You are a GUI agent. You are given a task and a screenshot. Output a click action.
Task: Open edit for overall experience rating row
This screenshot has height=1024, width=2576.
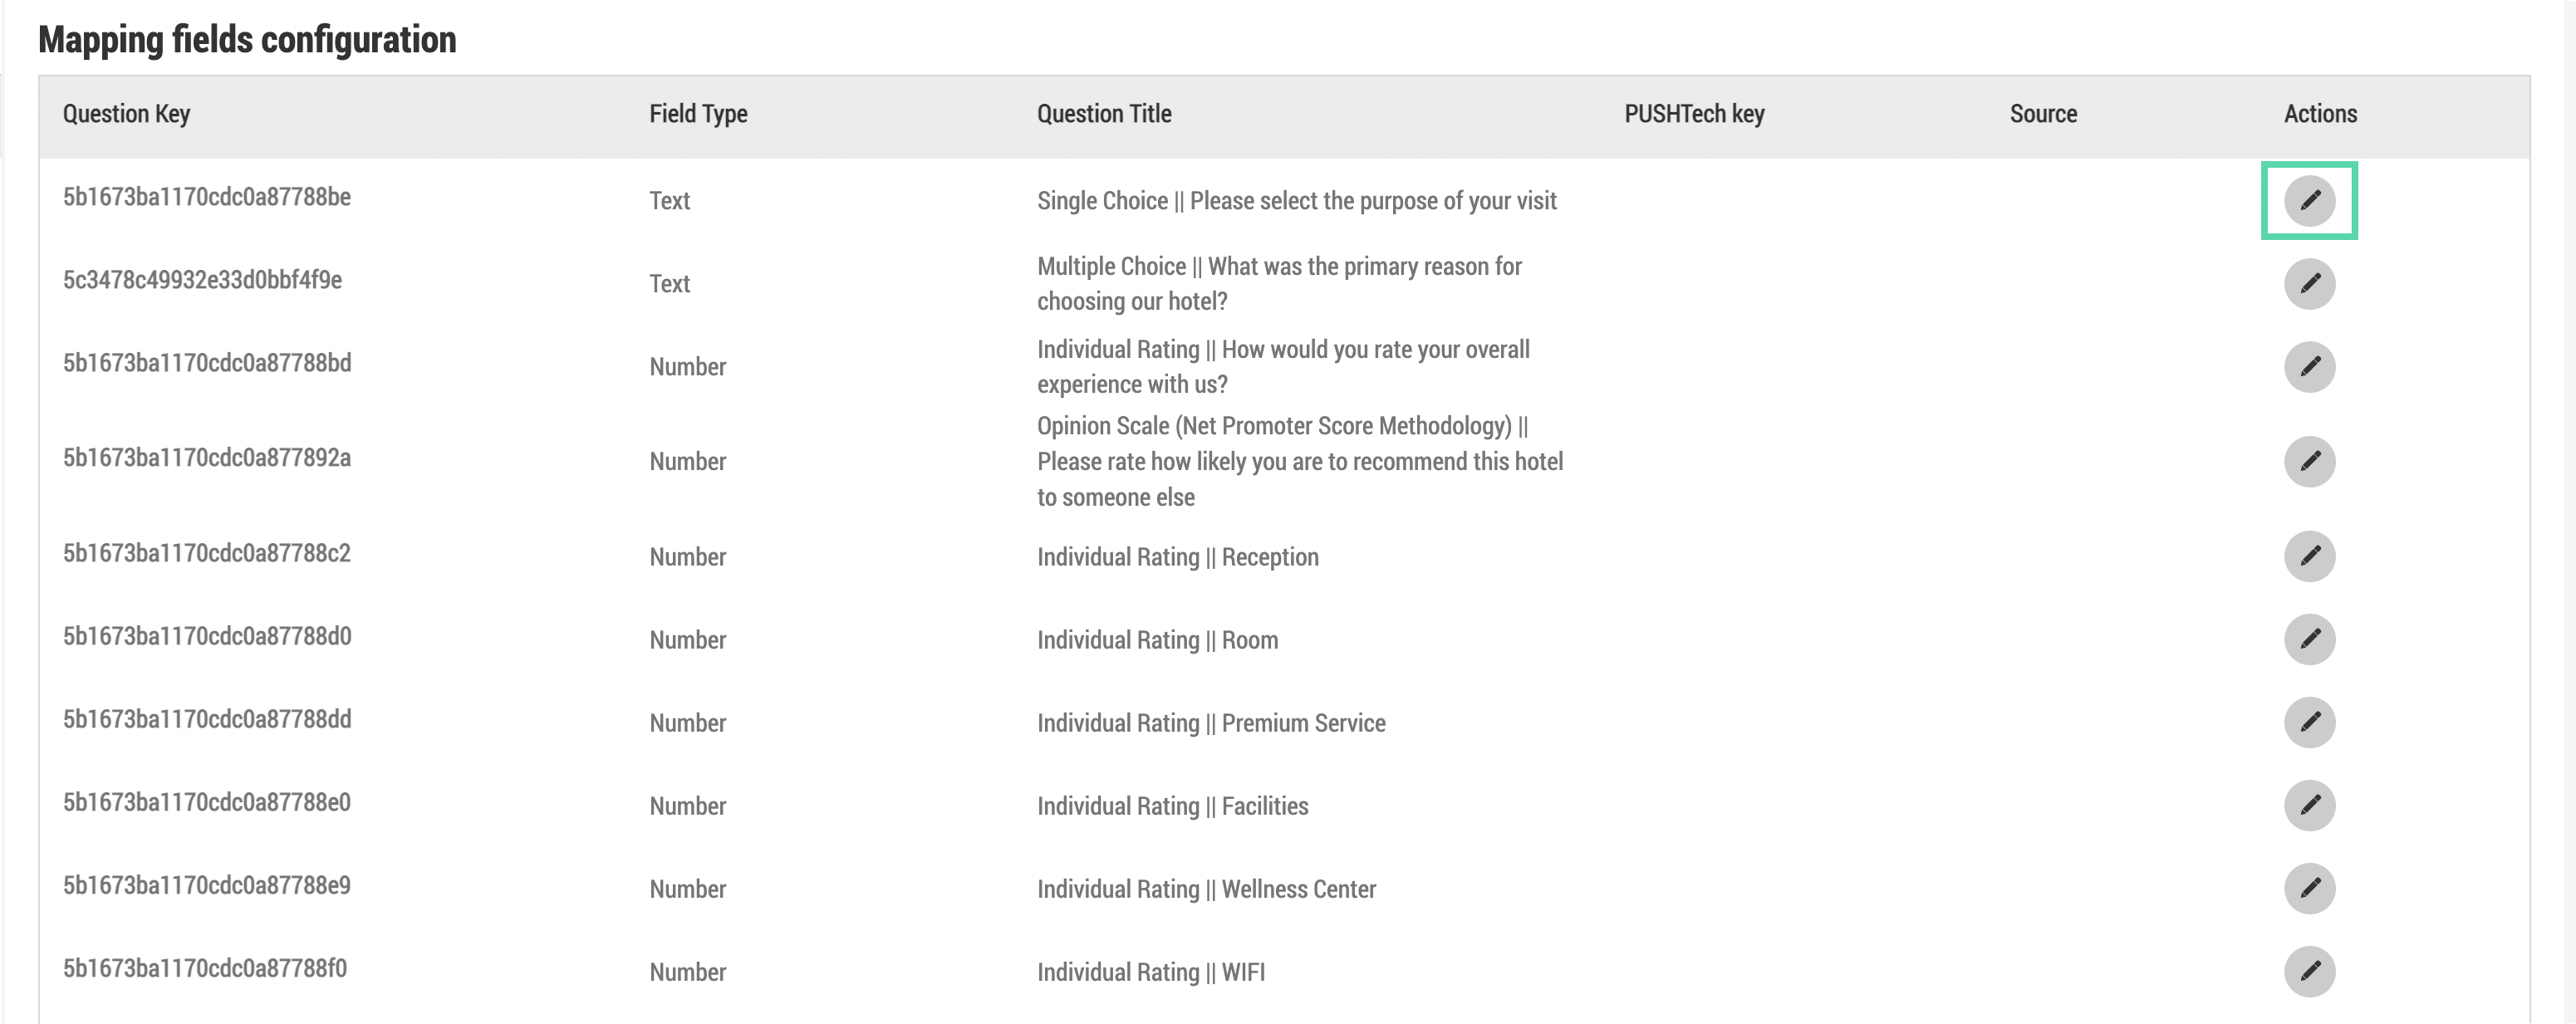(2309, 366)
